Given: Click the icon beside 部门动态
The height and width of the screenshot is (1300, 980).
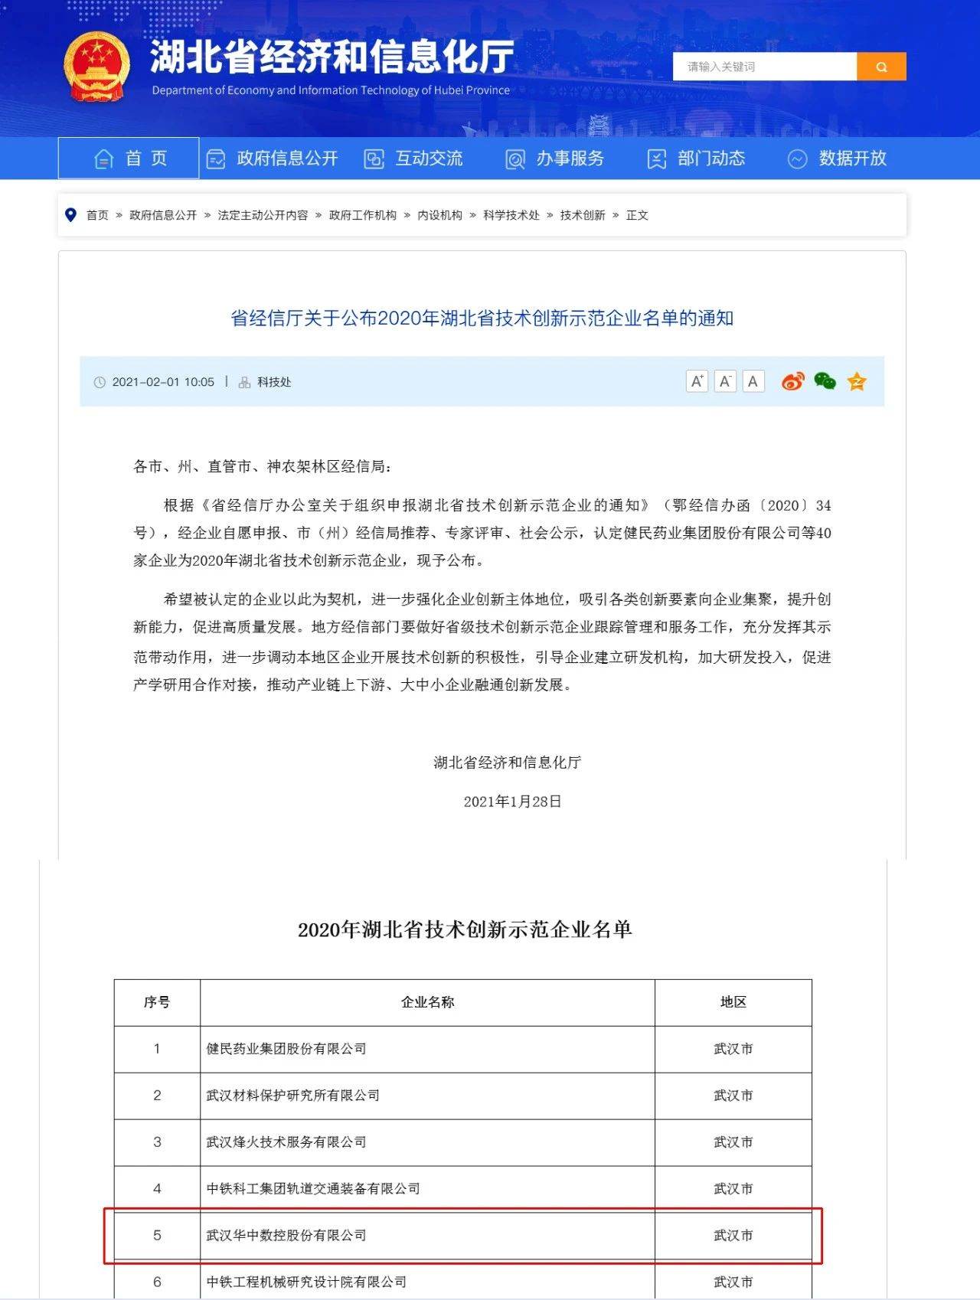Looking at the screenshot, I should tap(657, 159).
